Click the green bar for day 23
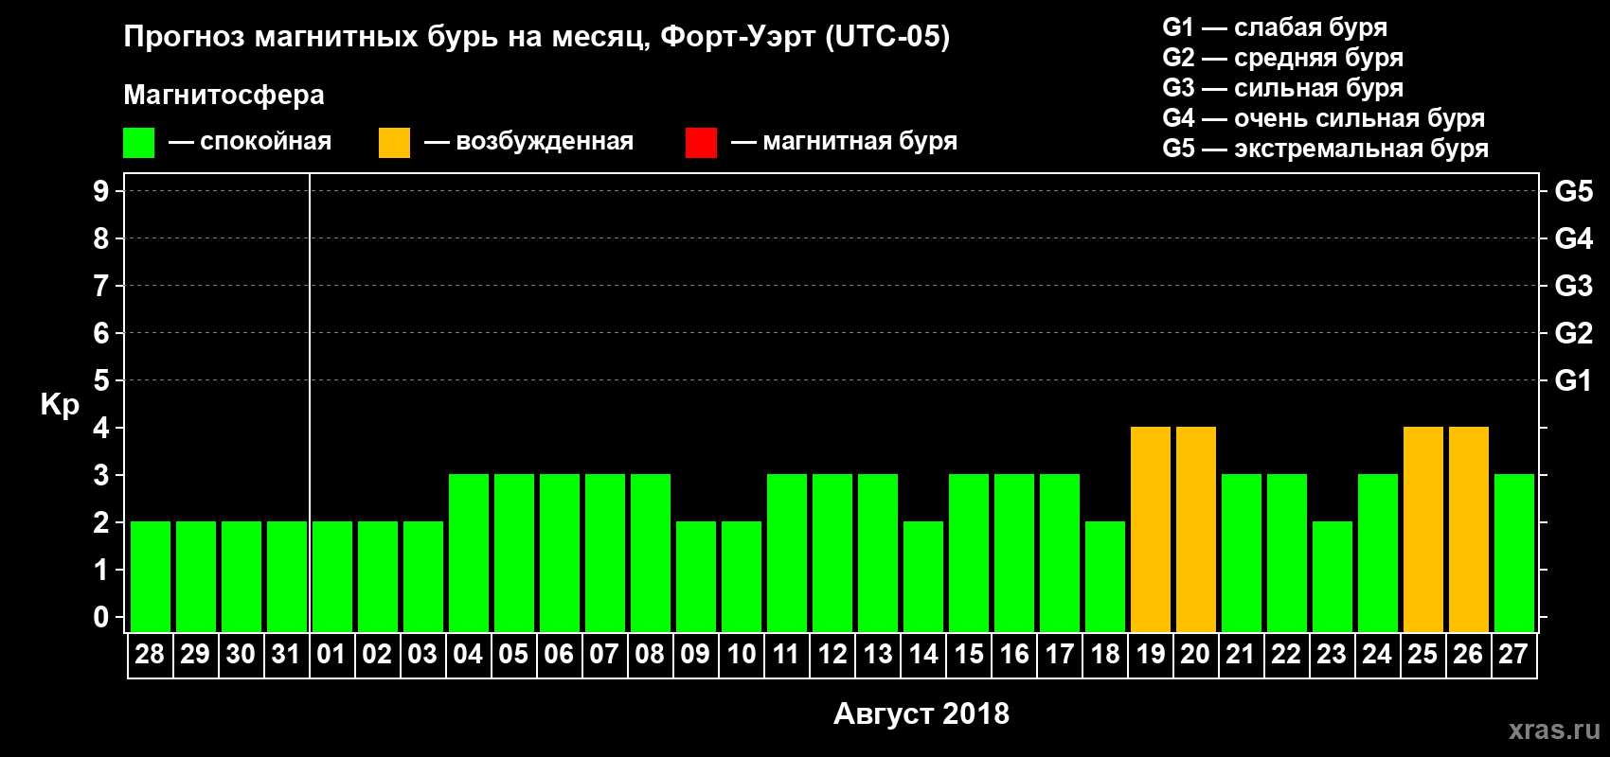The image size is (1610, 757). [x=1333, y=576]
